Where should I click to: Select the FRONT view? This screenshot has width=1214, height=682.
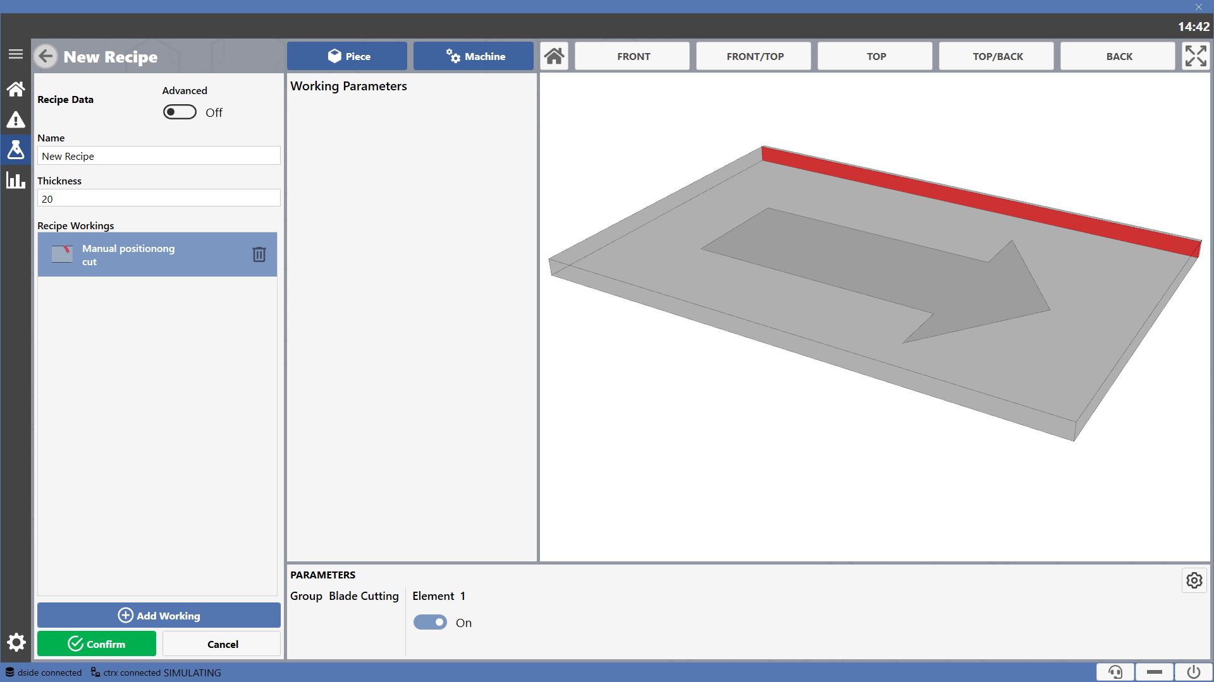tap(632, 56)
